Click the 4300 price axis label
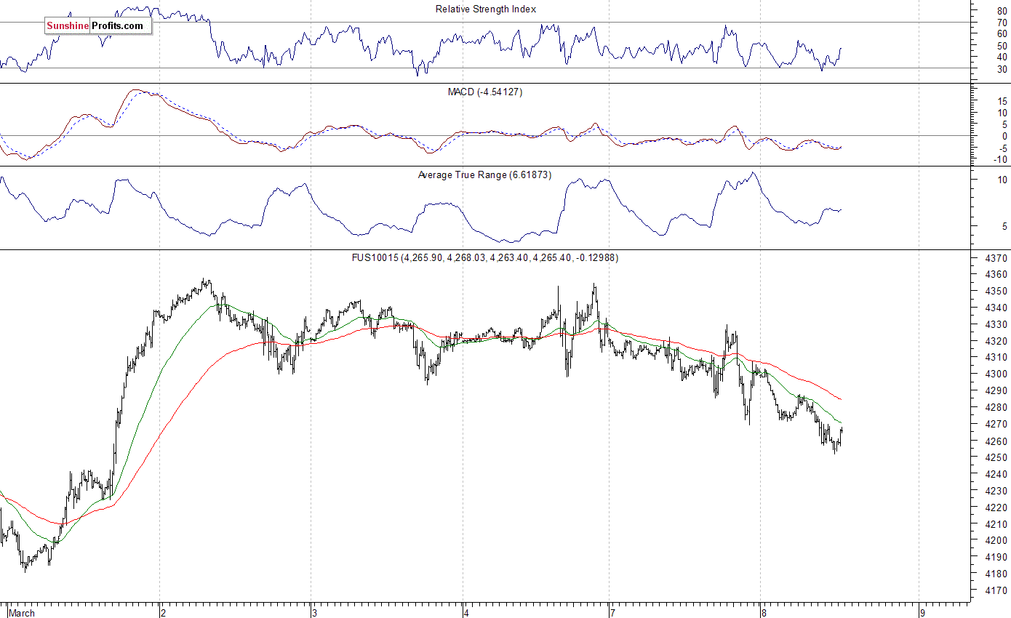The height and width of the screenshot is (618, 1011). pos(998,374)
